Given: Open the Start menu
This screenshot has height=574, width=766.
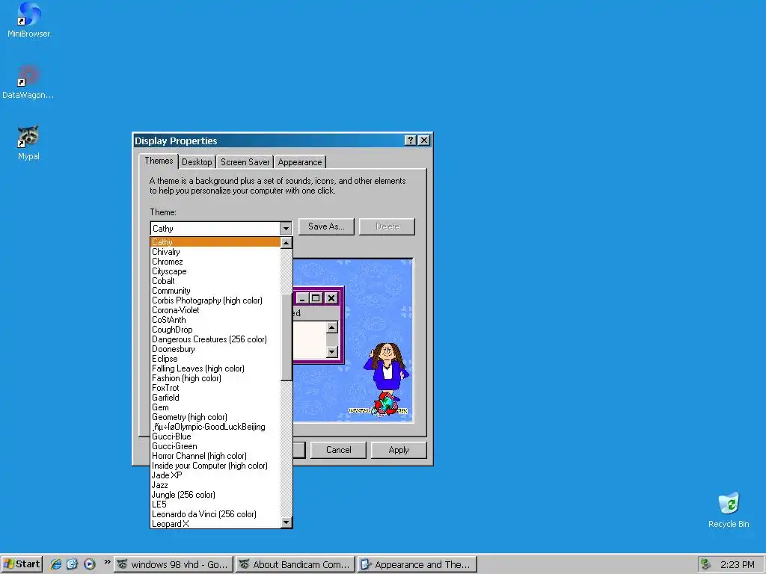Looking at the screenshot, I should 22,564.
